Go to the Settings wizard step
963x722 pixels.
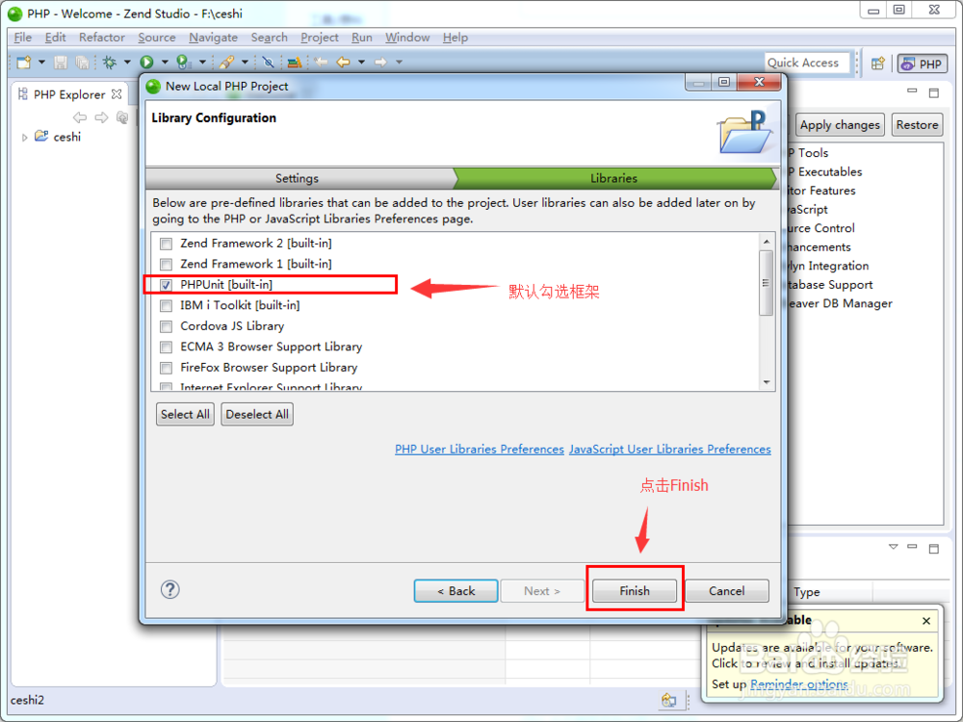click(298, 179)
